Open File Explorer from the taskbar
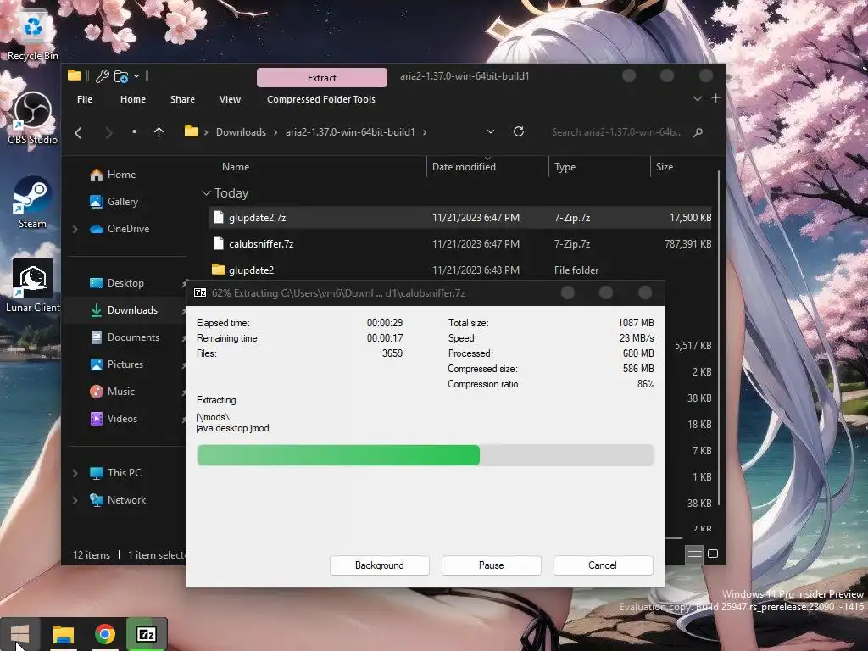 pyautogui.click(x=63, y=634)
